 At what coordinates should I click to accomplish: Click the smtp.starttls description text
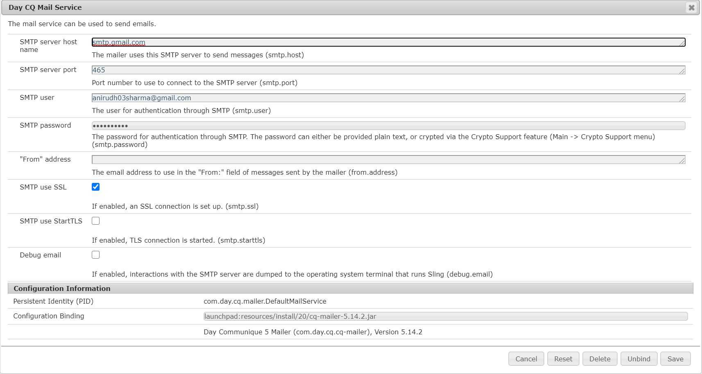tap(178, 240)
